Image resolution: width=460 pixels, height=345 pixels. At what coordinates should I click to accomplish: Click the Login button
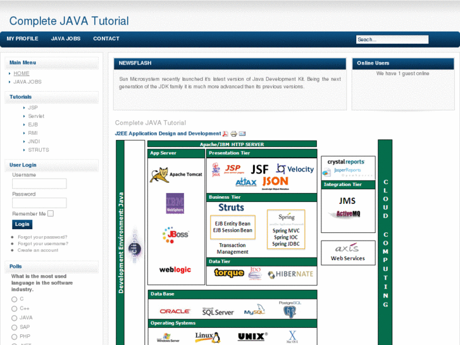pos(22,224)
